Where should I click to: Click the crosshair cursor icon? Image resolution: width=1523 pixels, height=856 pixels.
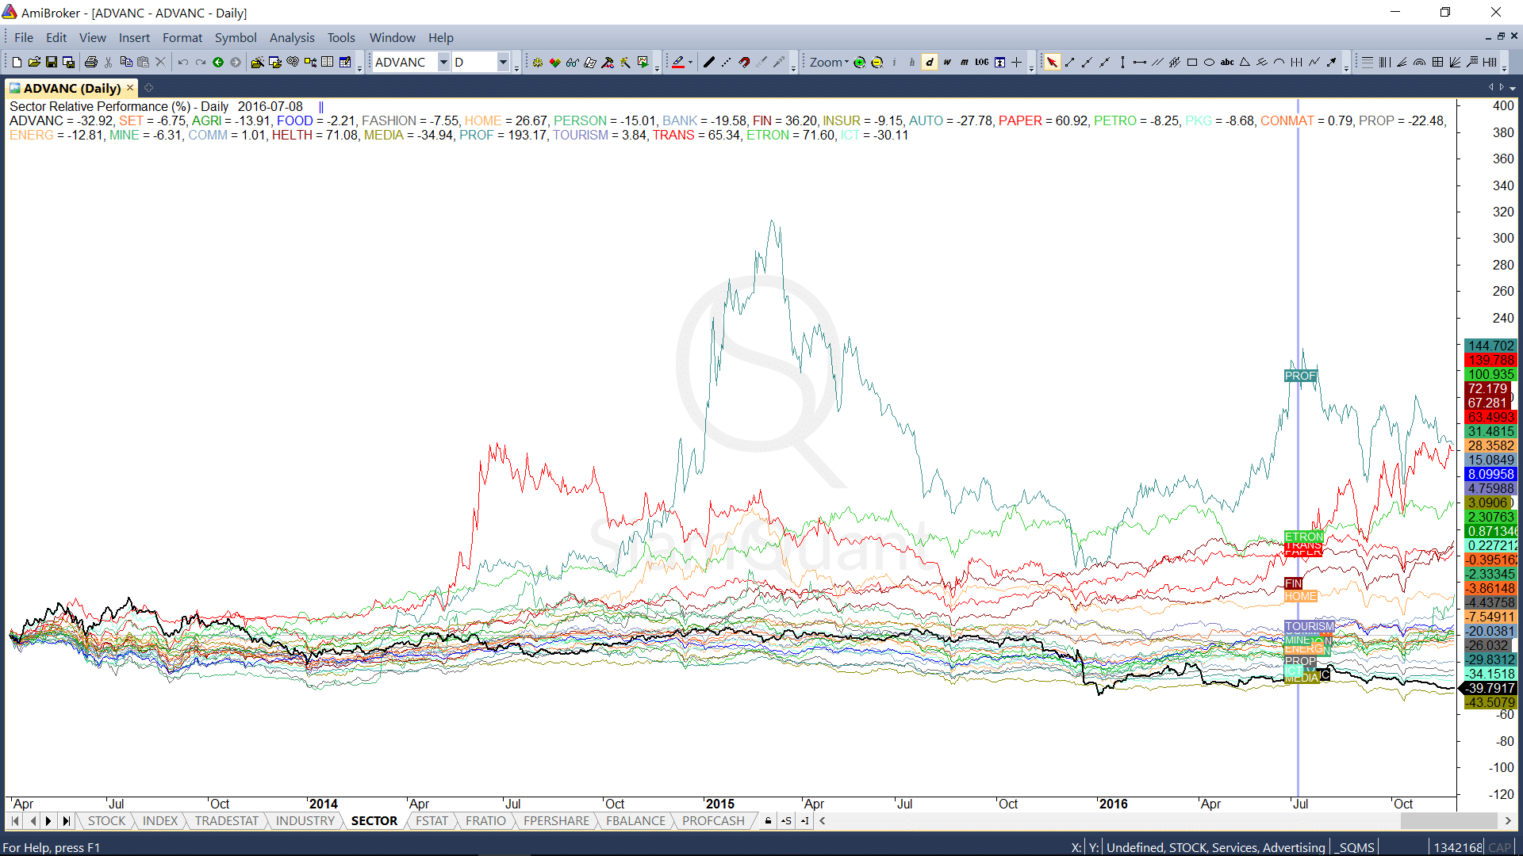tap(1016, 62)
